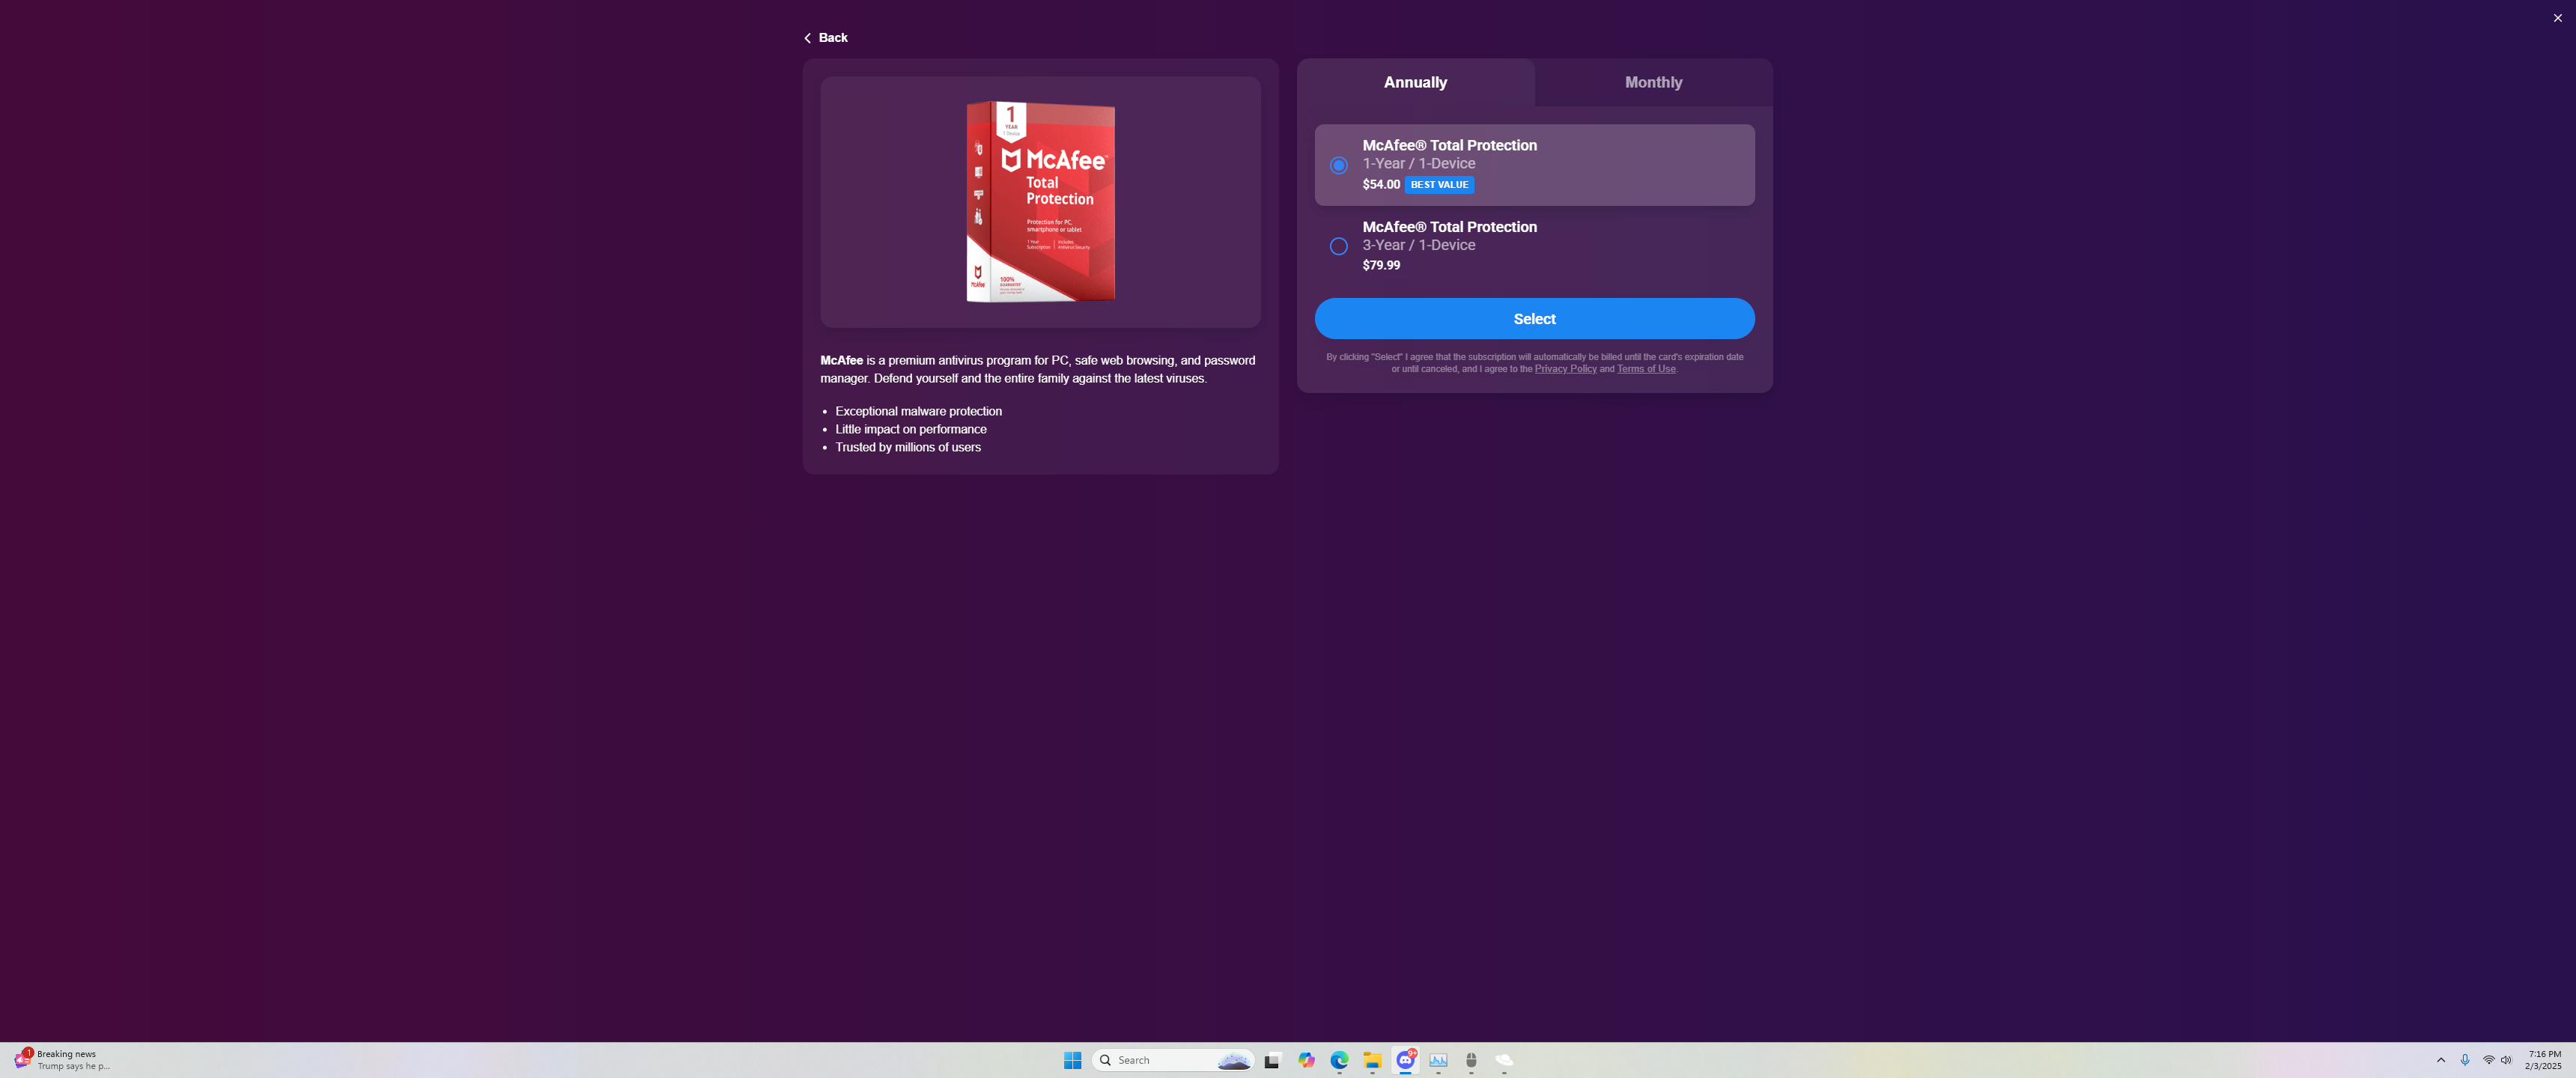
Task: Open the Terms of Use link
Action: click(1646, 369)
